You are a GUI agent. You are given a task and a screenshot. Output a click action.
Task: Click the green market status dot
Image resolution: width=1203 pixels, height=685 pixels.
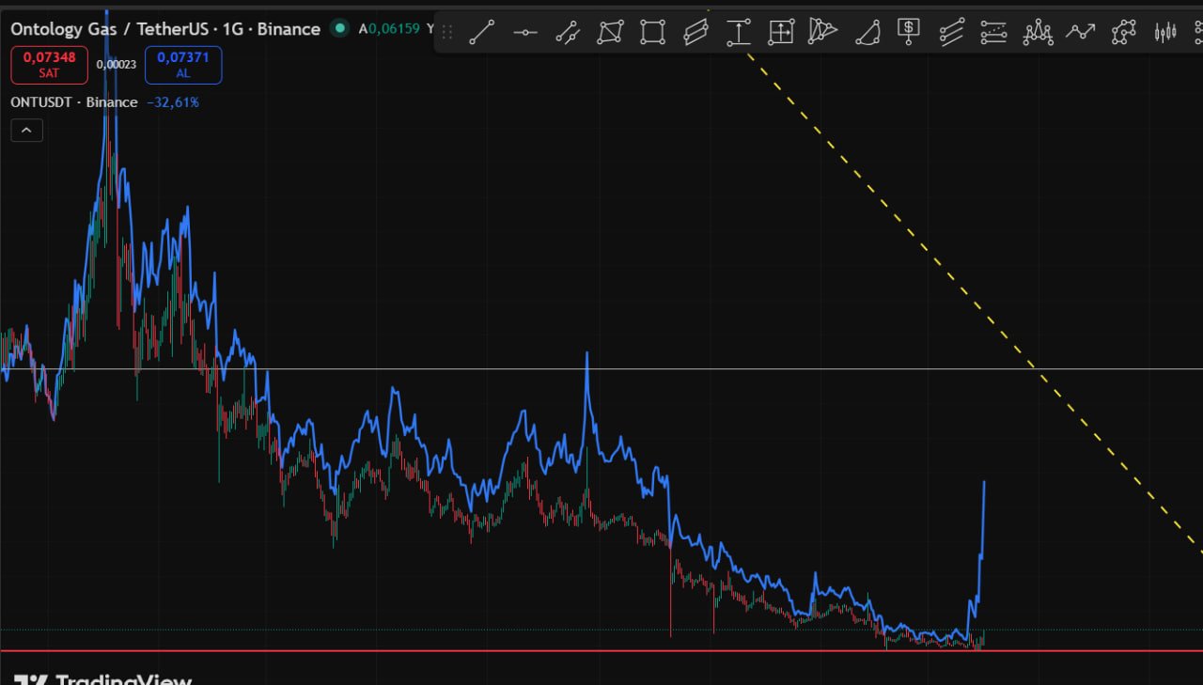(339, 28)
